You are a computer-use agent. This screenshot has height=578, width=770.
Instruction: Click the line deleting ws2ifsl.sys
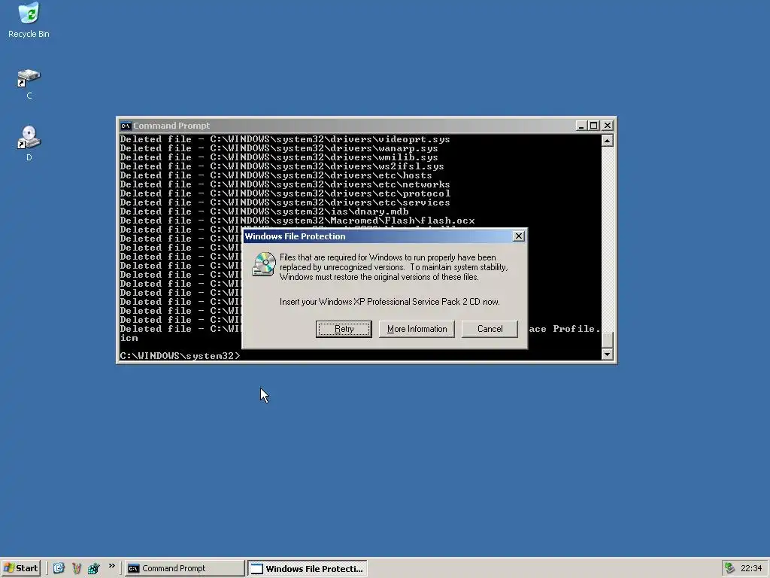click(282, 166)
